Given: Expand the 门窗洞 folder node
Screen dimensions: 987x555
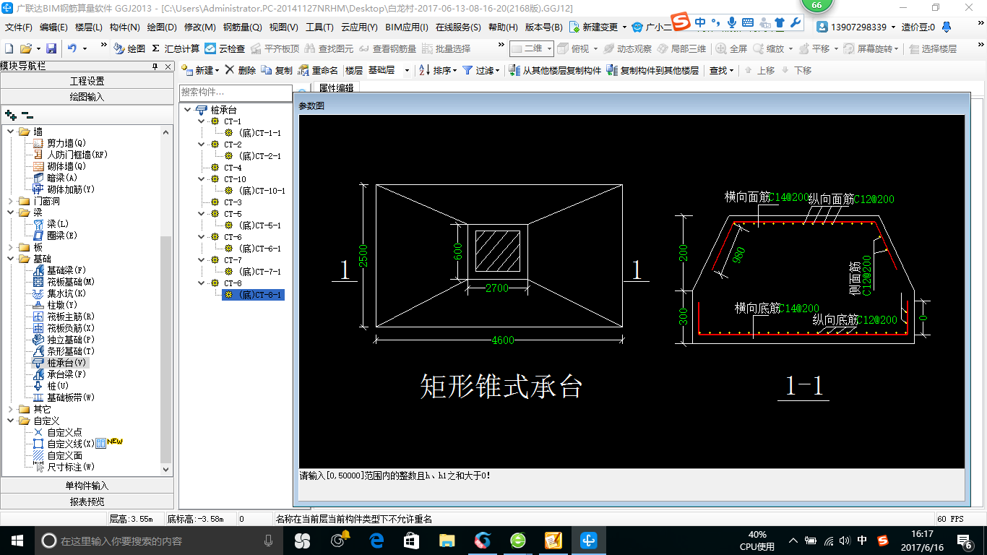Looking at the screenshot, I should coord(11,201).
